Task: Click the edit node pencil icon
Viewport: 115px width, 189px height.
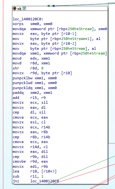Action: point(19,9)
